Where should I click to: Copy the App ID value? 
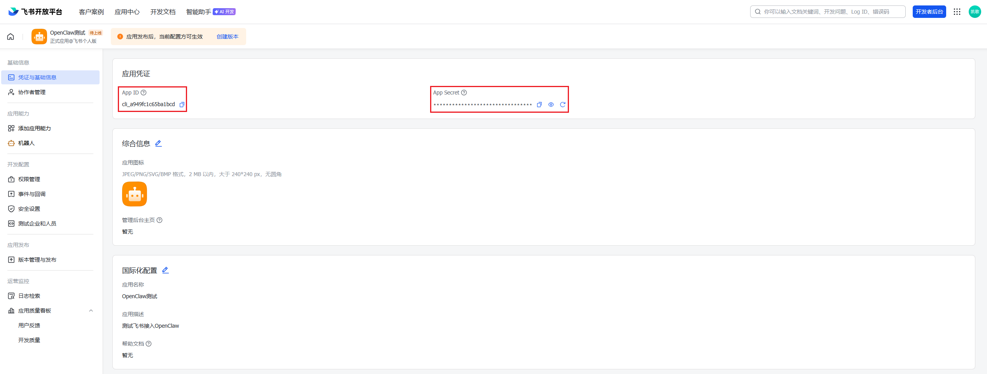[182, 105]
